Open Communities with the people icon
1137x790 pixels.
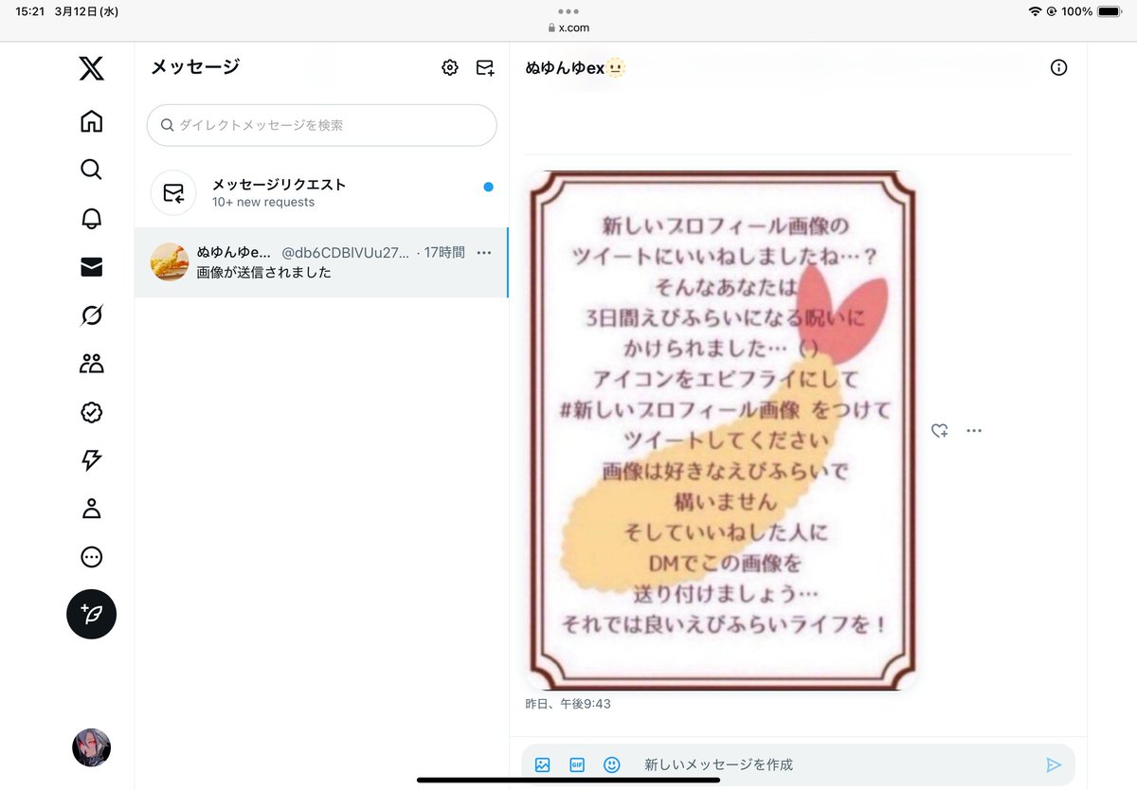coord(90,364)
